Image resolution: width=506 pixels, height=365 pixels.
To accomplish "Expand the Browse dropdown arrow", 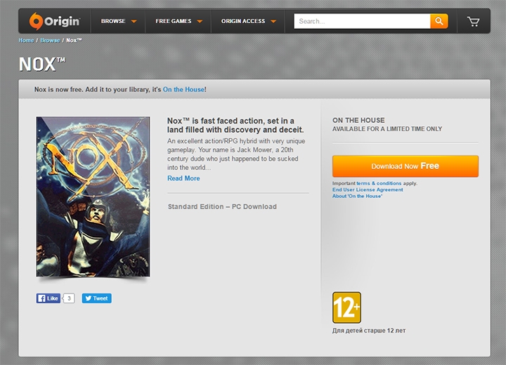I will 134,22.
